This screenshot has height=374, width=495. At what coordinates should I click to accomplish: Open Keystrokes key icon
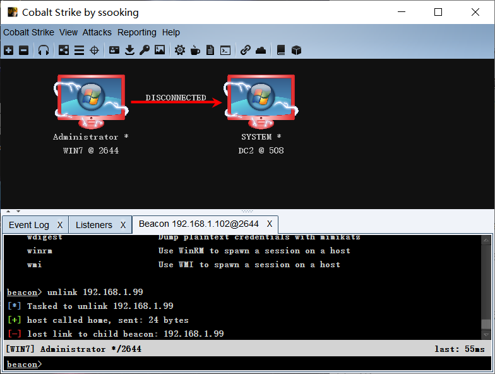coord(145,50)
